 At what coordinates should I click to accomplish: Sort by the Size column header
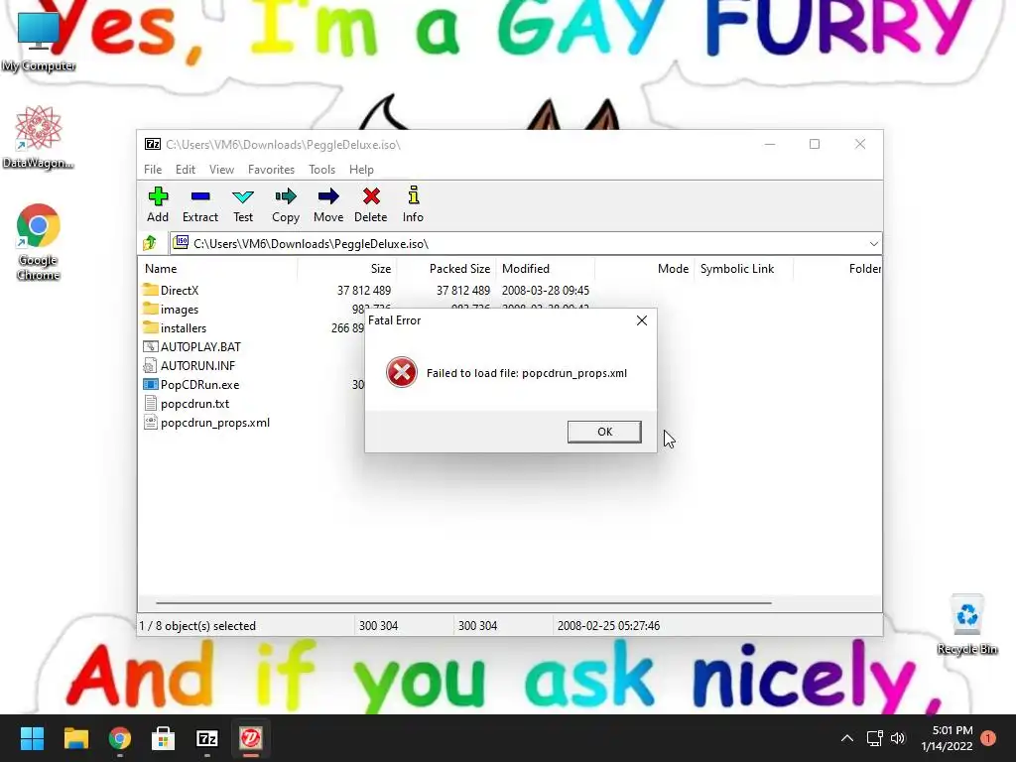tap(347, 268)
